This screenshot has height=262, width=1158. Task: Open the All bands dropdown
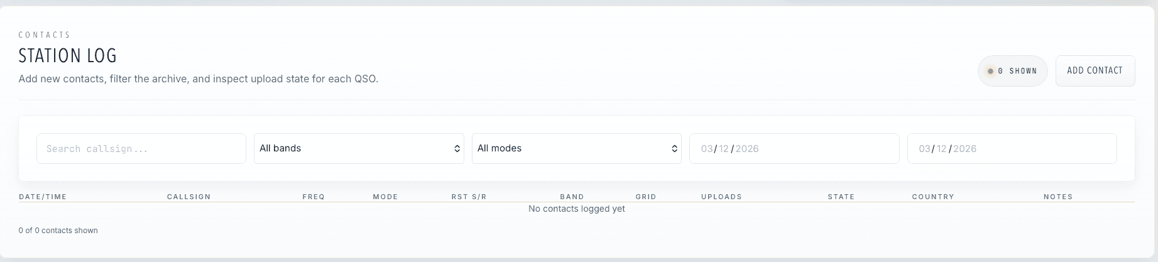pos(359,149)
